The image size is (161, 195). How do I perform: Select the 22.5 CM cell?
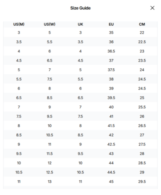pyautogui.click(x=142, y=42)
